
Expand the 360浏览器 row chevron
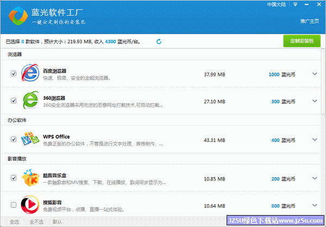tap(315, 101)
